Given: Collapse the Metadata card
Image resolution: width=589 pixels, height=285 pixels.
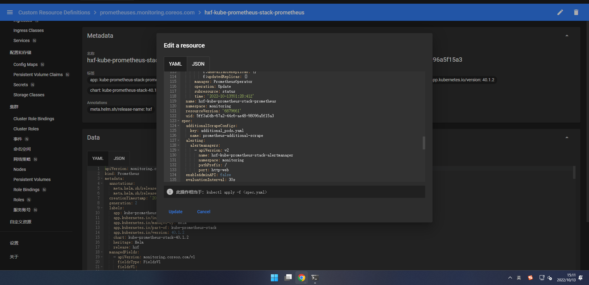Looking at the screenshot, I should point(567,36).
